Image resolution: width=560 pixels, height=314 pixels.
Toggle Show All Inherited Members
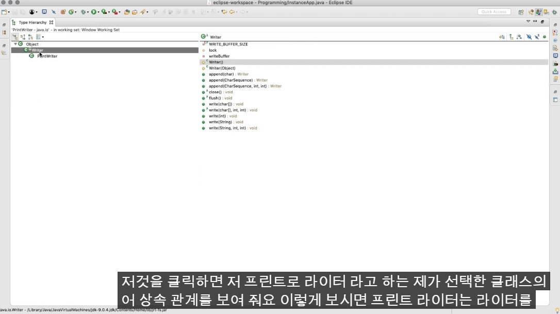click(512, 37)
